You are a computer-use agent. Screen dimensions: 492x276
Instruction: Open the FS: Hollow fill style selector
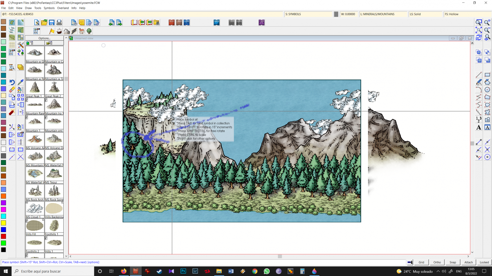click(x=468, y=14)
